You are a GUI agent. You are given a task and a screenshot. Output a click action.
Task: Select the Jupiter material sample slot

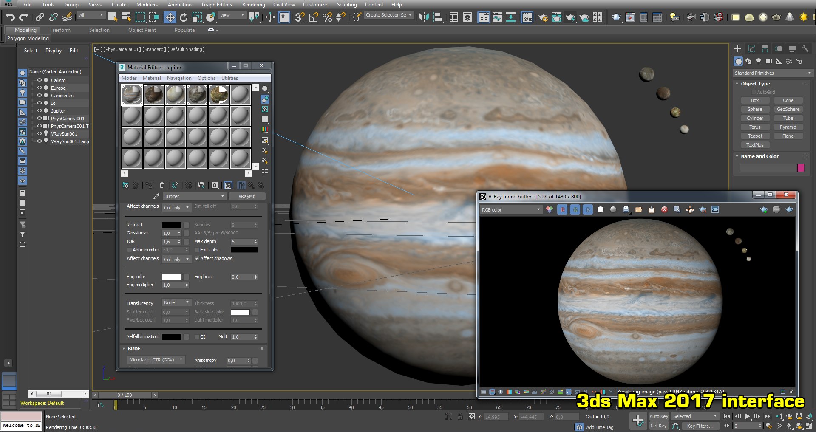(x=132, y=95)
